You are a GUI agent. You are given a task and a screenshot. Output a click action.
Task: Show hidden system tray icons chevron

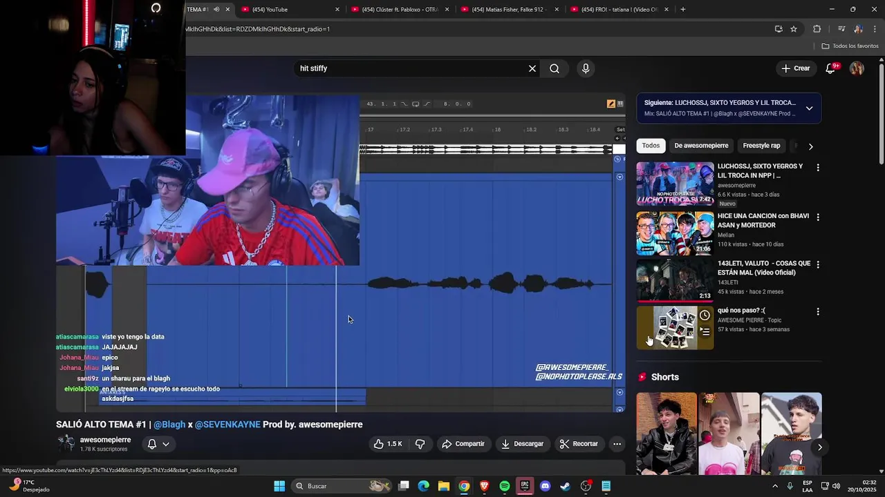[x=774, y=486]
